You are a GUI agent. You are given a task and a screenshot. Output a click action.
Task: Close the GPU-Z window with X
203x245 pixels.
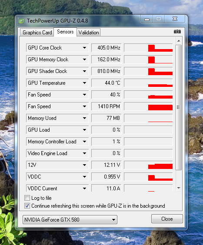click(x=175, y=19)
